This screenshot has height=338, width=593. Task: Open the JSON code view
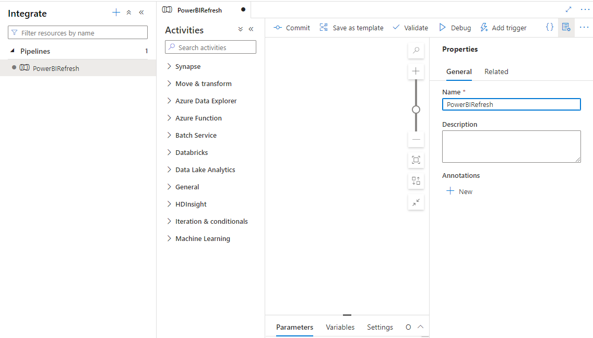550,27
